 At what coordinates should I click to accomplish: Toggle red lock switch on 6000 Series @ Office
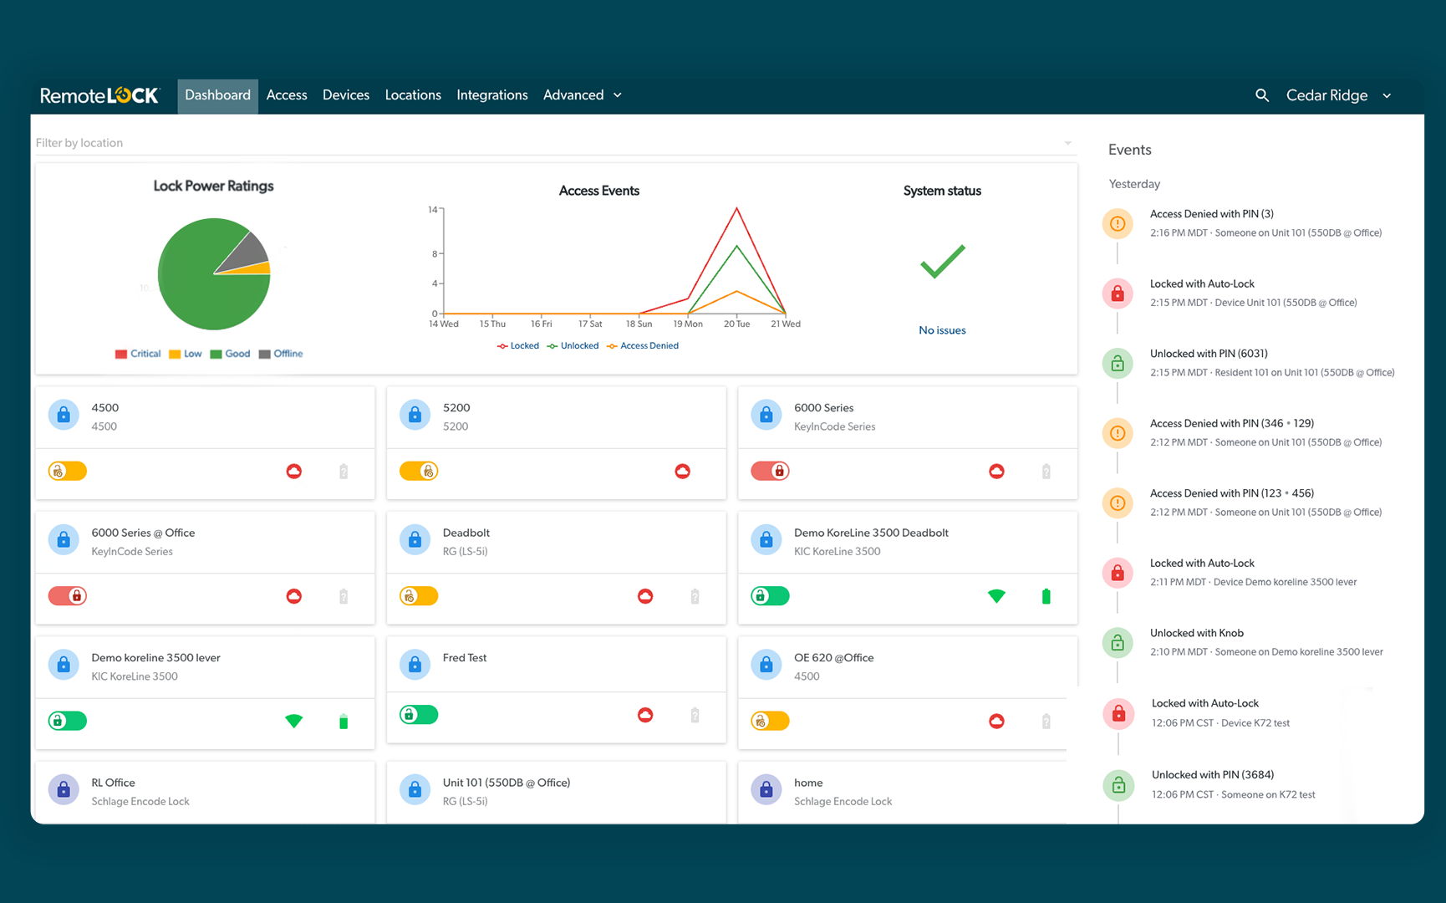(x=68, y=596)
